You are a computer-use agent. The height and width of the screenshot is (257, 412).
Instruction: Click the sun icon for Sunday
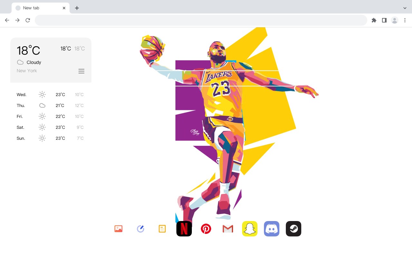tap(42, 138)
